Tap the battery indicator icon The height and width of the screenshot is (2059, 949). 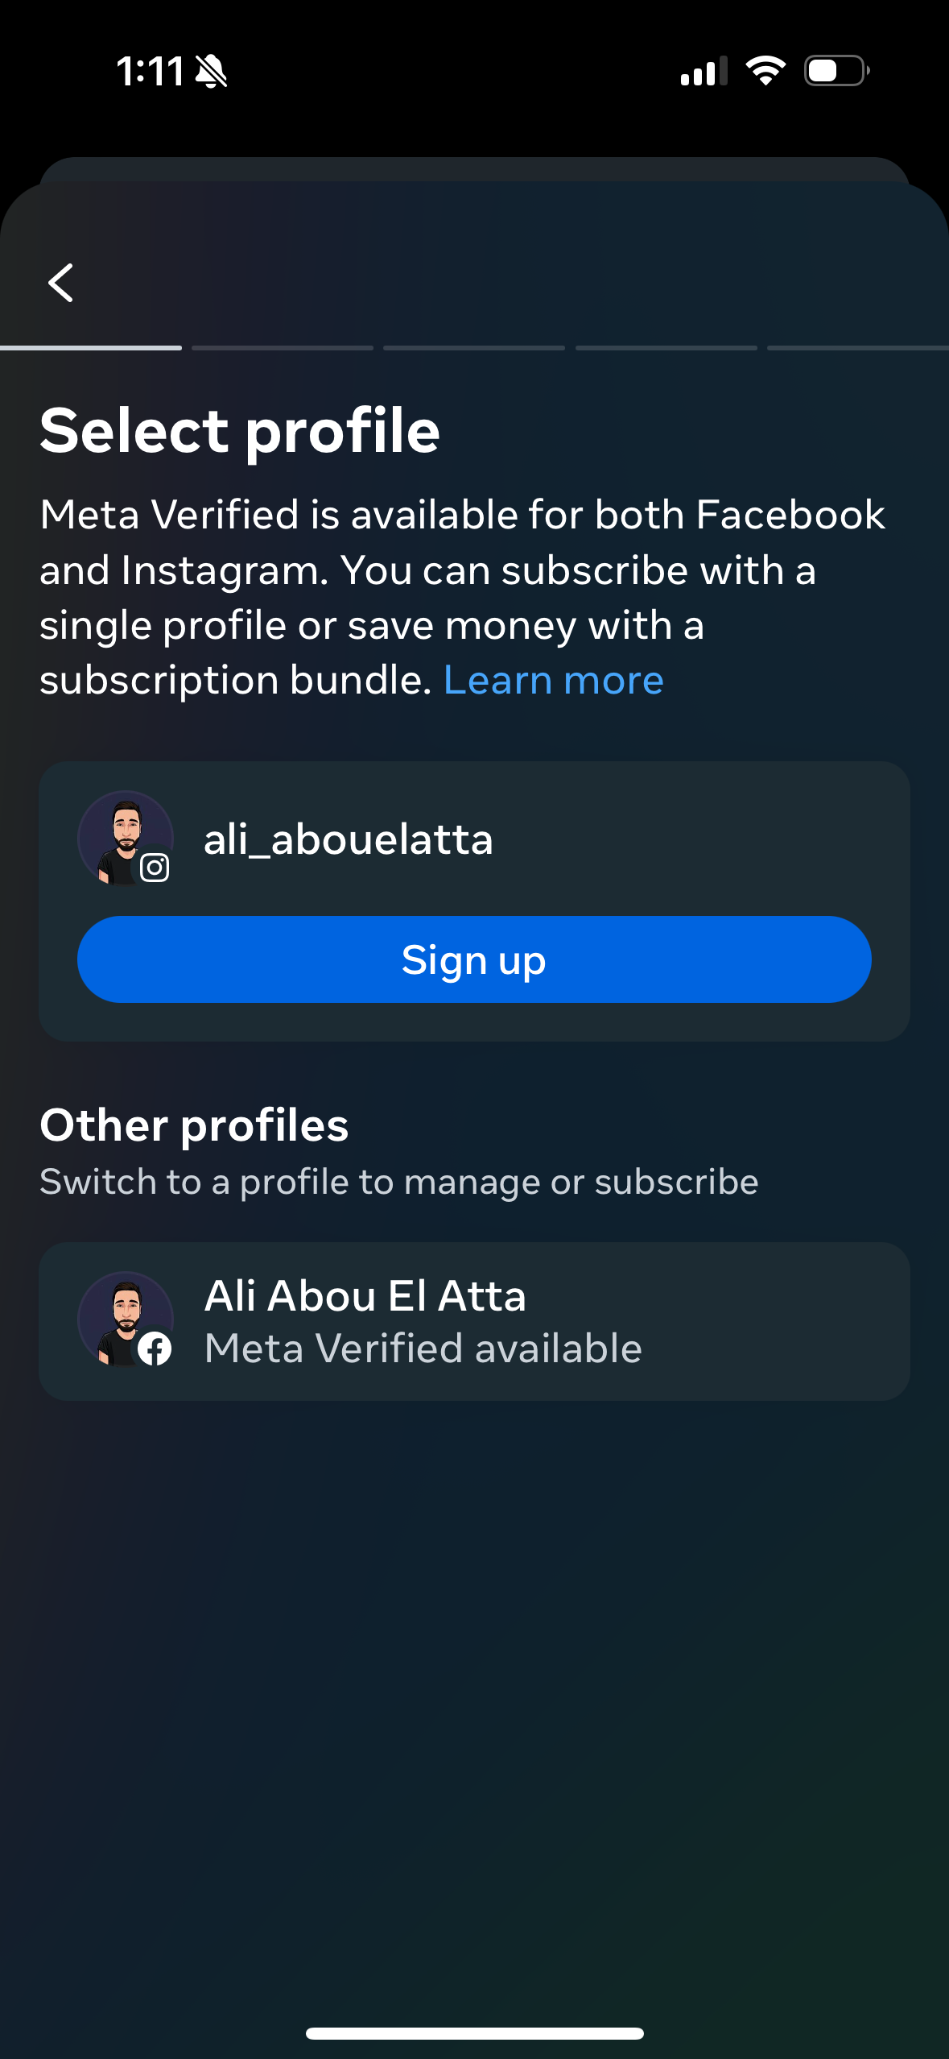coord(836,71)
